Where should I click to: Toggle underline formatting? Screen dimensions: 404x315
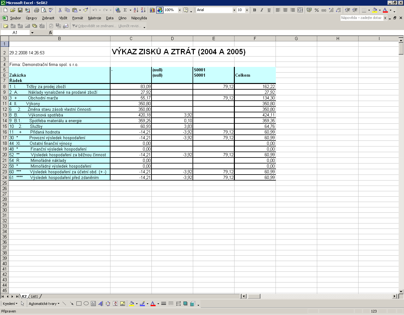point(269,10)
